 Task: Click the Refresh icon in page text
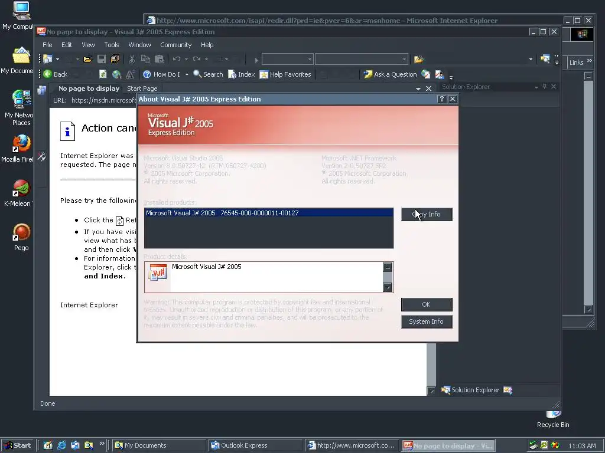119,221
